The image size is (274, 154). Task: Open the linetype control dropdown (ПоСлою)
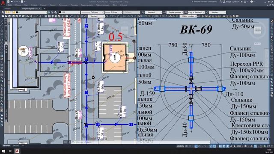(x=92, y=12)
